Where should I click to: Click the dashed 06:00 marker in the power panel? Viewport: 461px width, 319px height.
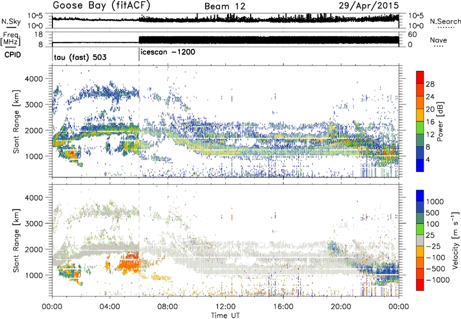(139, 121)
